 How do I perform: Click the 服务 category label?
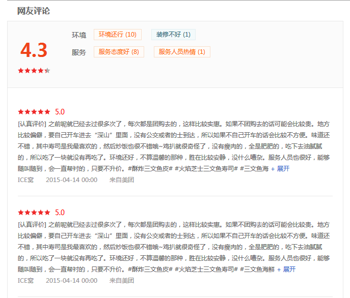point(79,52)
